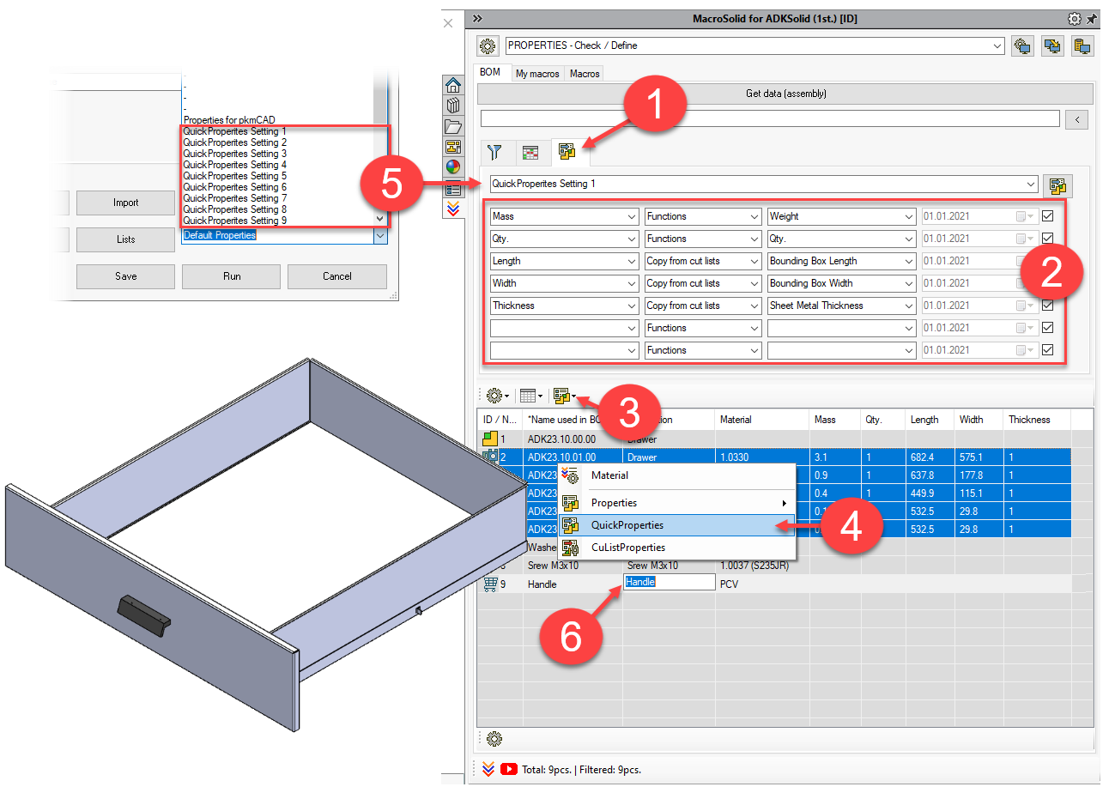This screenshot has height=793, width=1115.
Task: Open the Properties submenu in context menu
Action: coord(676,503)
